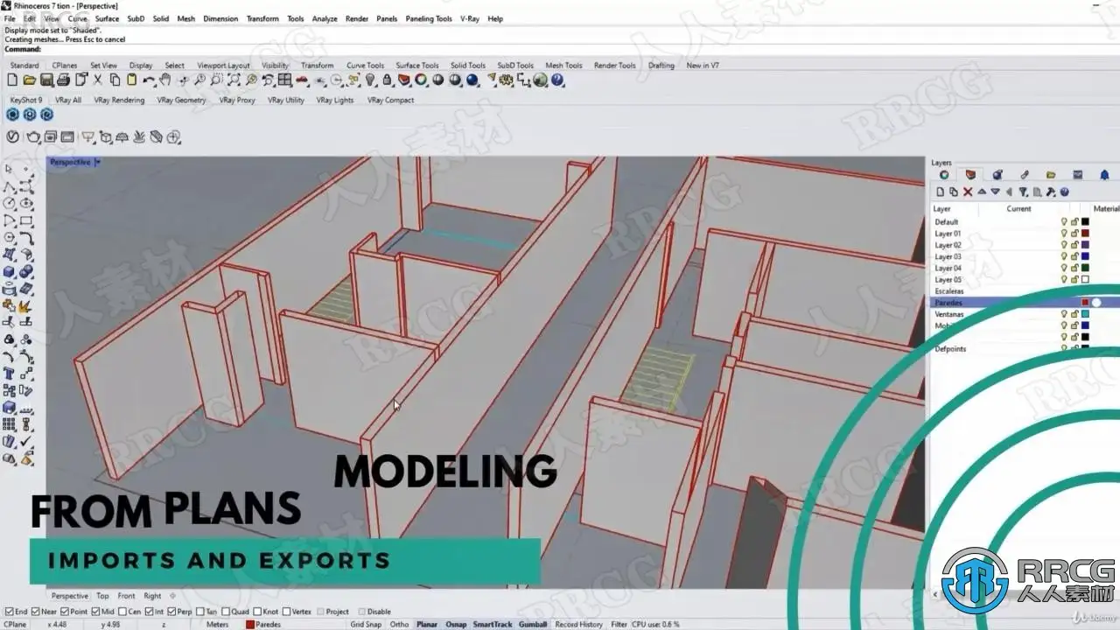
Task: Switch to the VRay Lights toolbar tab
Action: [x=335, y=100]
